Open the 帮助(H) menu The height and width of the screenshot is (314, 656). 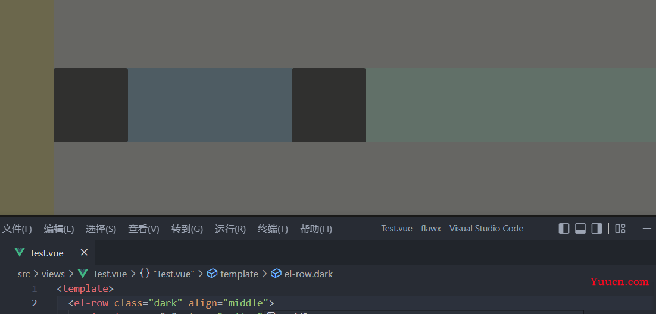coord(316,229)
